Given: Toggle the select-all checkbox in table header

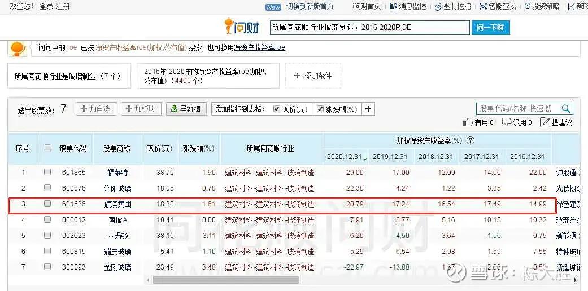Looking at the screenshot, I should pyautogui.click(x=47, y=148).
